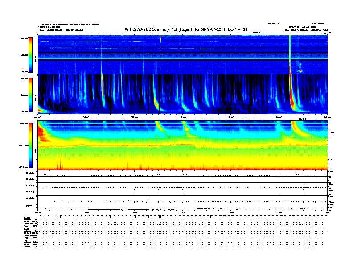
Task: Click the small red streak atop RAD2 near 10:00
Action: tap(160, 39)
